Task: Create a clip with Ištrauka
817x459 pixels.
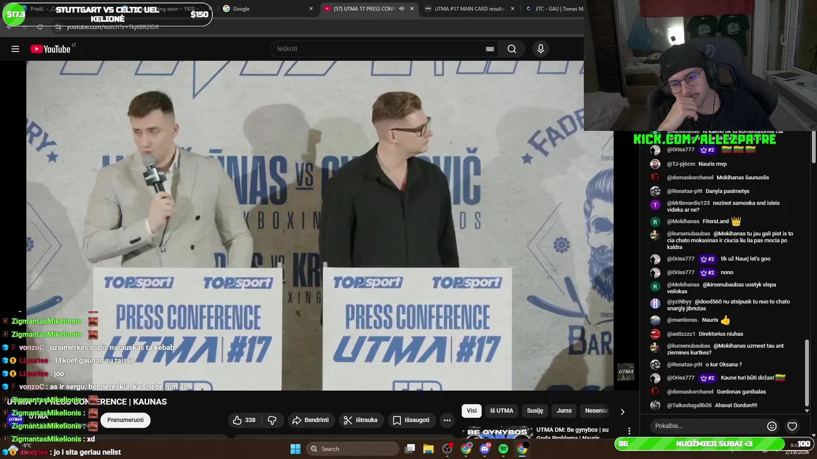Action: coord(361,420)
